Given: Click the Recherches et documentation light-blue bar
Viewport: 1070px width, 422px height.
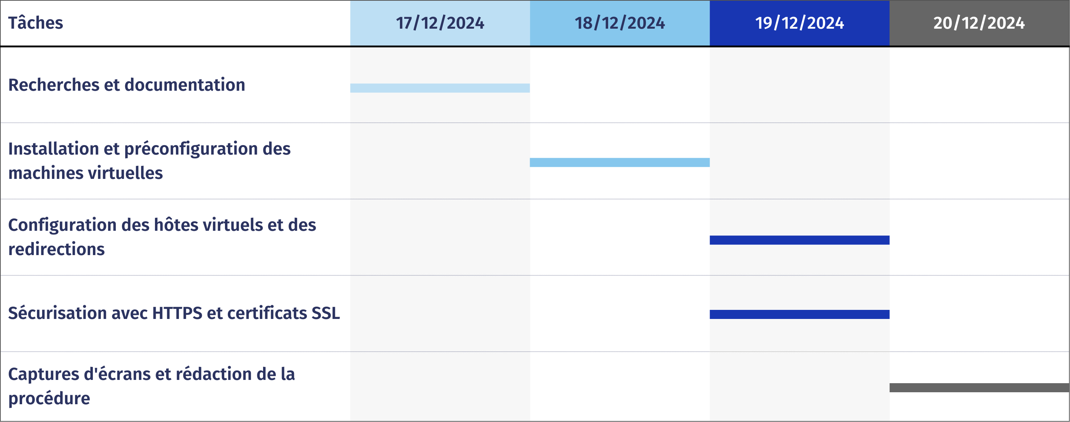Looking at the screenshot, I should 440,88.
